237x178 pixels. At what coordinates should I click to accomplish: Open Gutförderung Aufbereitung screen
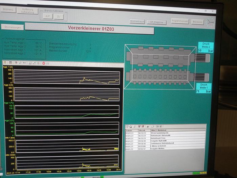(x=28, y=11)
